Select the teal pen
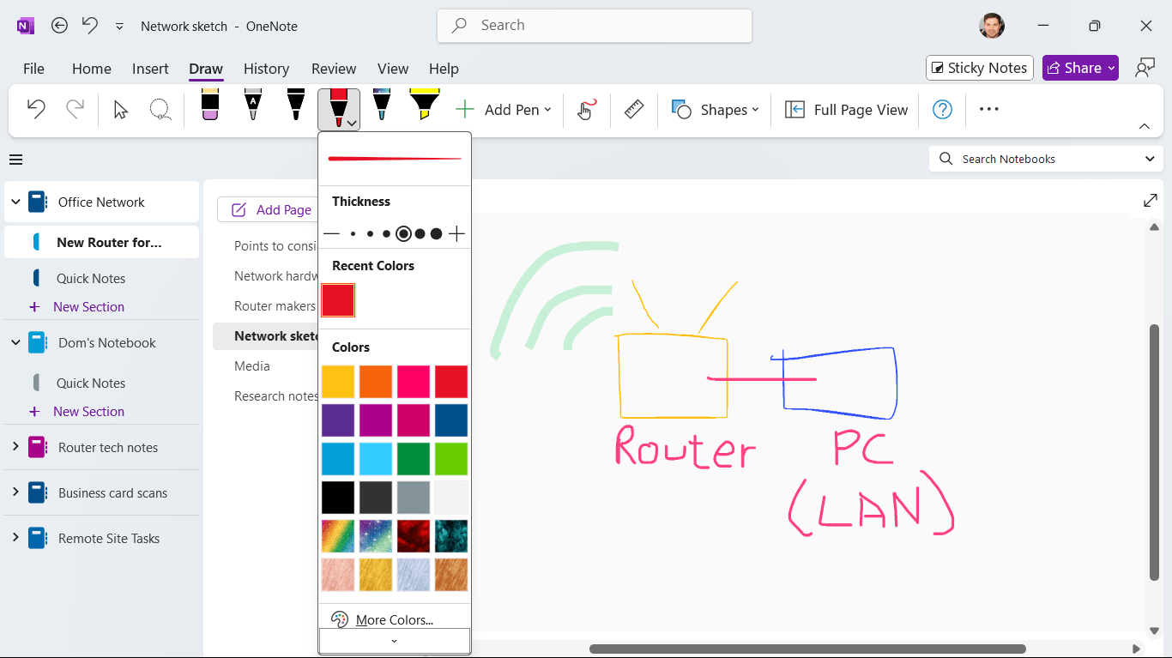The height and width of the screenshot is (658, 1172). [x=381, y=105]
